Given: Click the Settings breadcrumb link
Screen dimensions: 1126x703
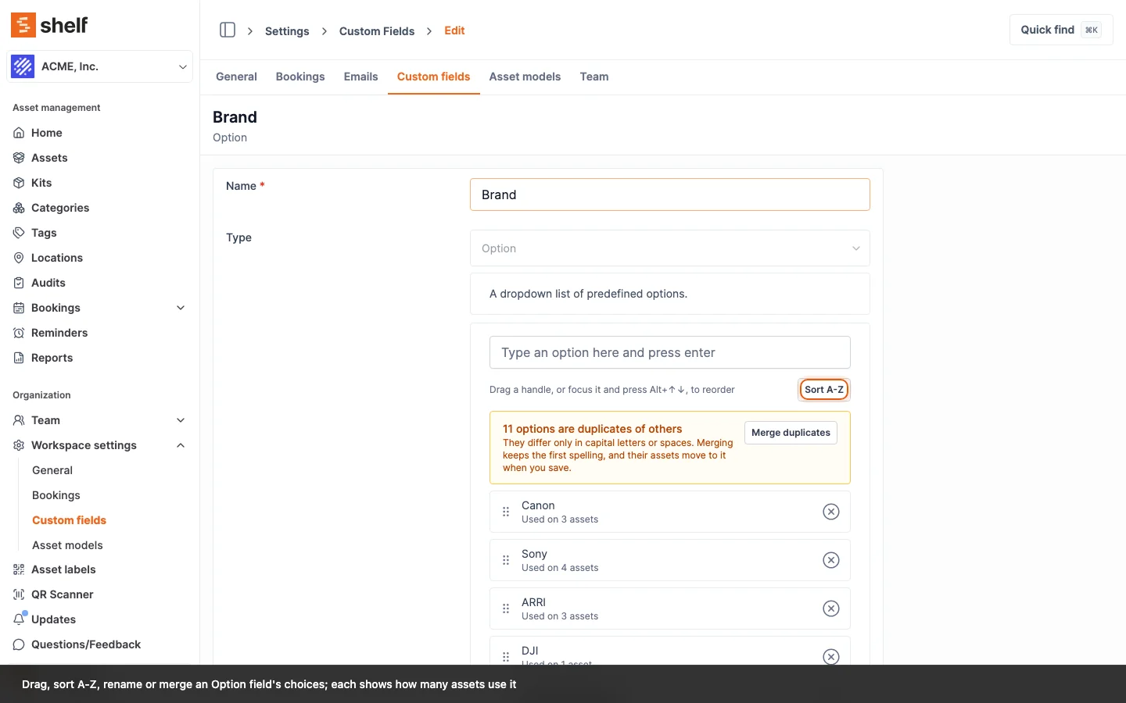Looking at the screenshot, I should point(287,31).
